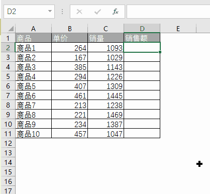This screenshot has width=210, height=194.
Task: Click unit price cell 221
Action: click(x=70, y=114)
